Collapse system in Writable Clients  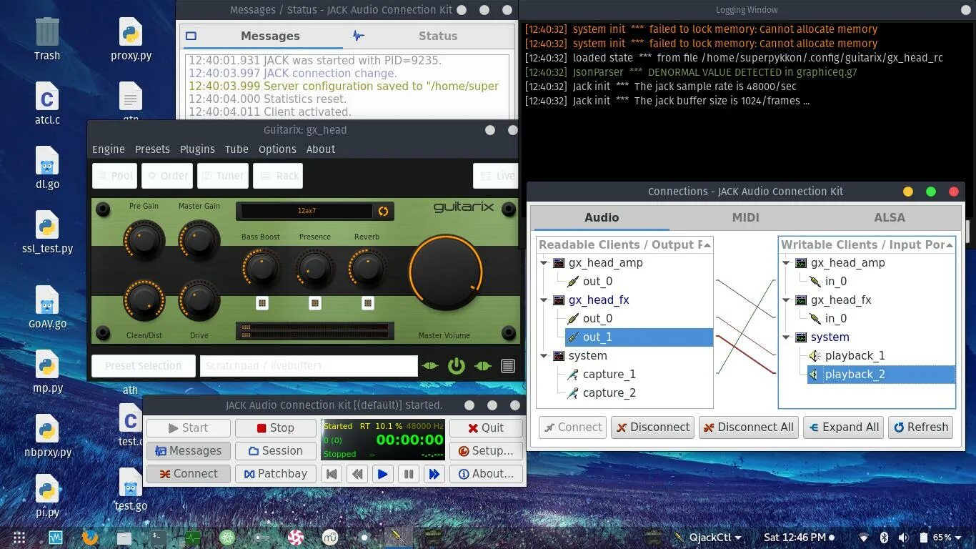tap(787, 337)
